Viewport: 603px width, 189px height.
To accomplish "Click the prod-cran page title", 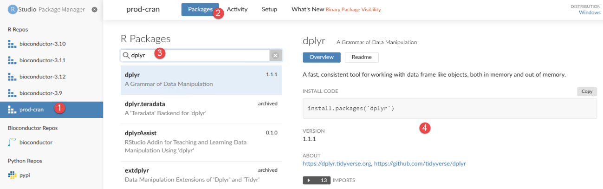I will pos(143,9).
